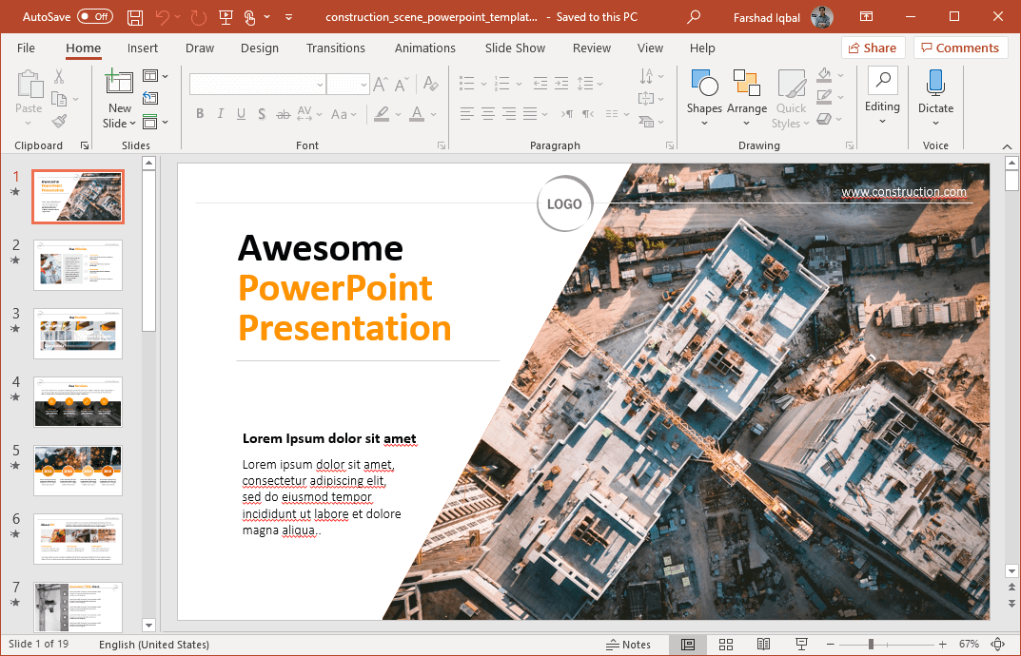Open the Slide Show menu tab
The height and width of the screenshot is (656, 1021).
pyautogui.click(x=514, y=48)
